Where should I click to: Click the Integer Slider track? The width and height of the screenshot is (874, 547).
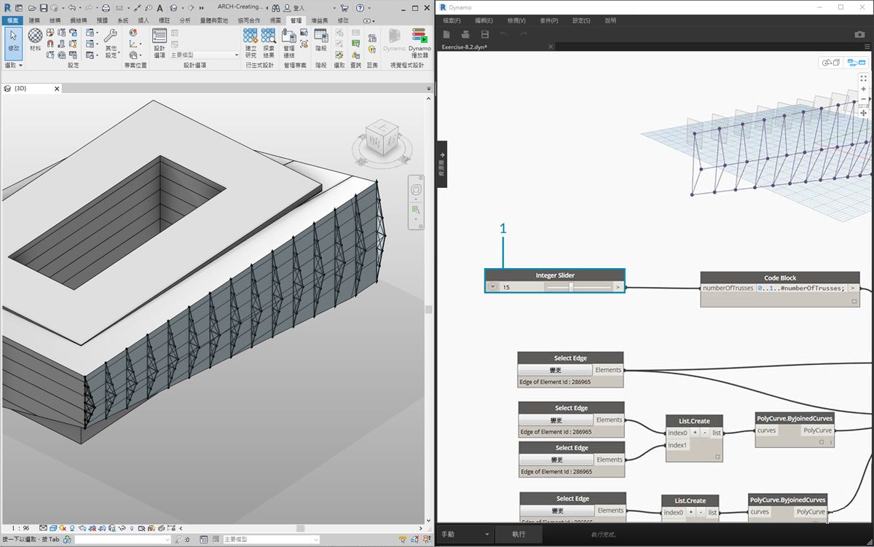pos(578,287)
